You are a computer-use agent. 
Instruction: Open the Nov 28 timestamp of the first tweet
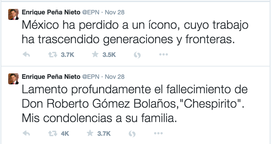pos(115,12)
